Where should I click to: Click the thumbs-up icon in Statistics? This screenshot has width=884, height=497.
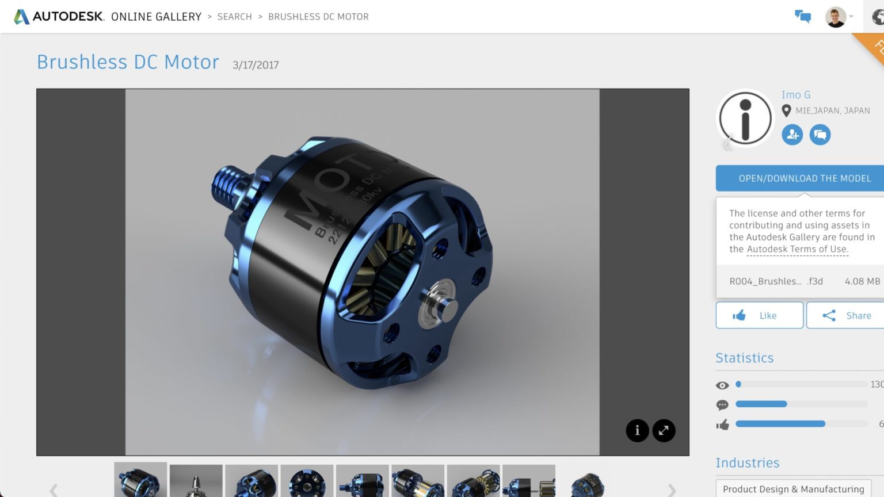(722, 424)
